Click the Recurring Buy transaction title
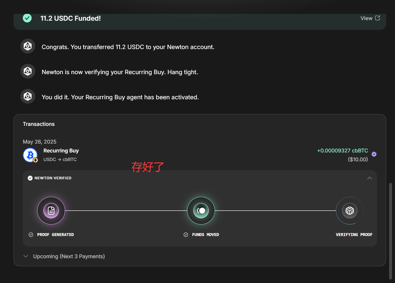395x283 pixels. [x=61, y=151]
